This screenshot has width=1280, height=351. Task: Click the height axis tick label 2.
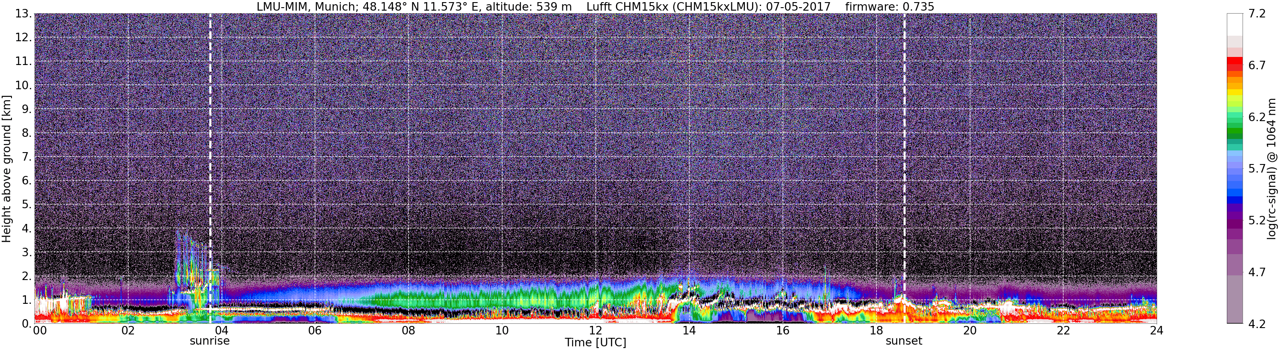(x=27, y=275)
